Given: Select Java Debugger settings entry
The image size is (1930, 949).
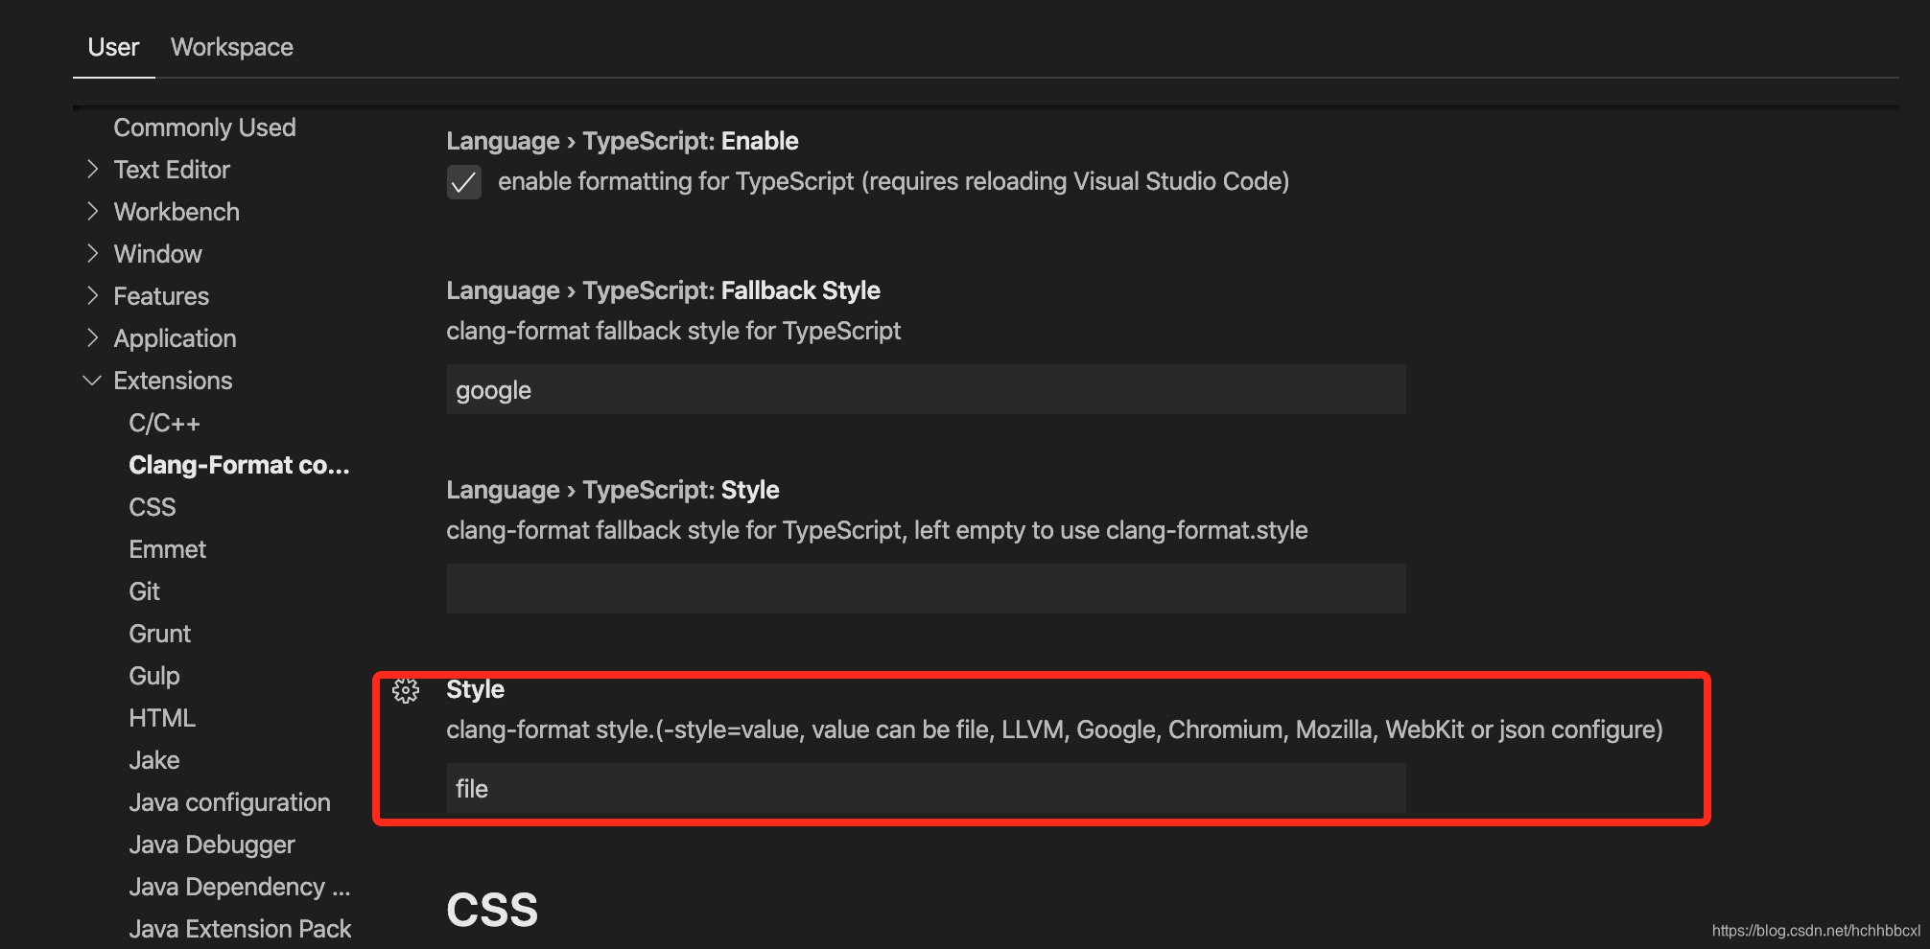Looking at the screenshot, I should pyautogui.click(x=212, y=844).
